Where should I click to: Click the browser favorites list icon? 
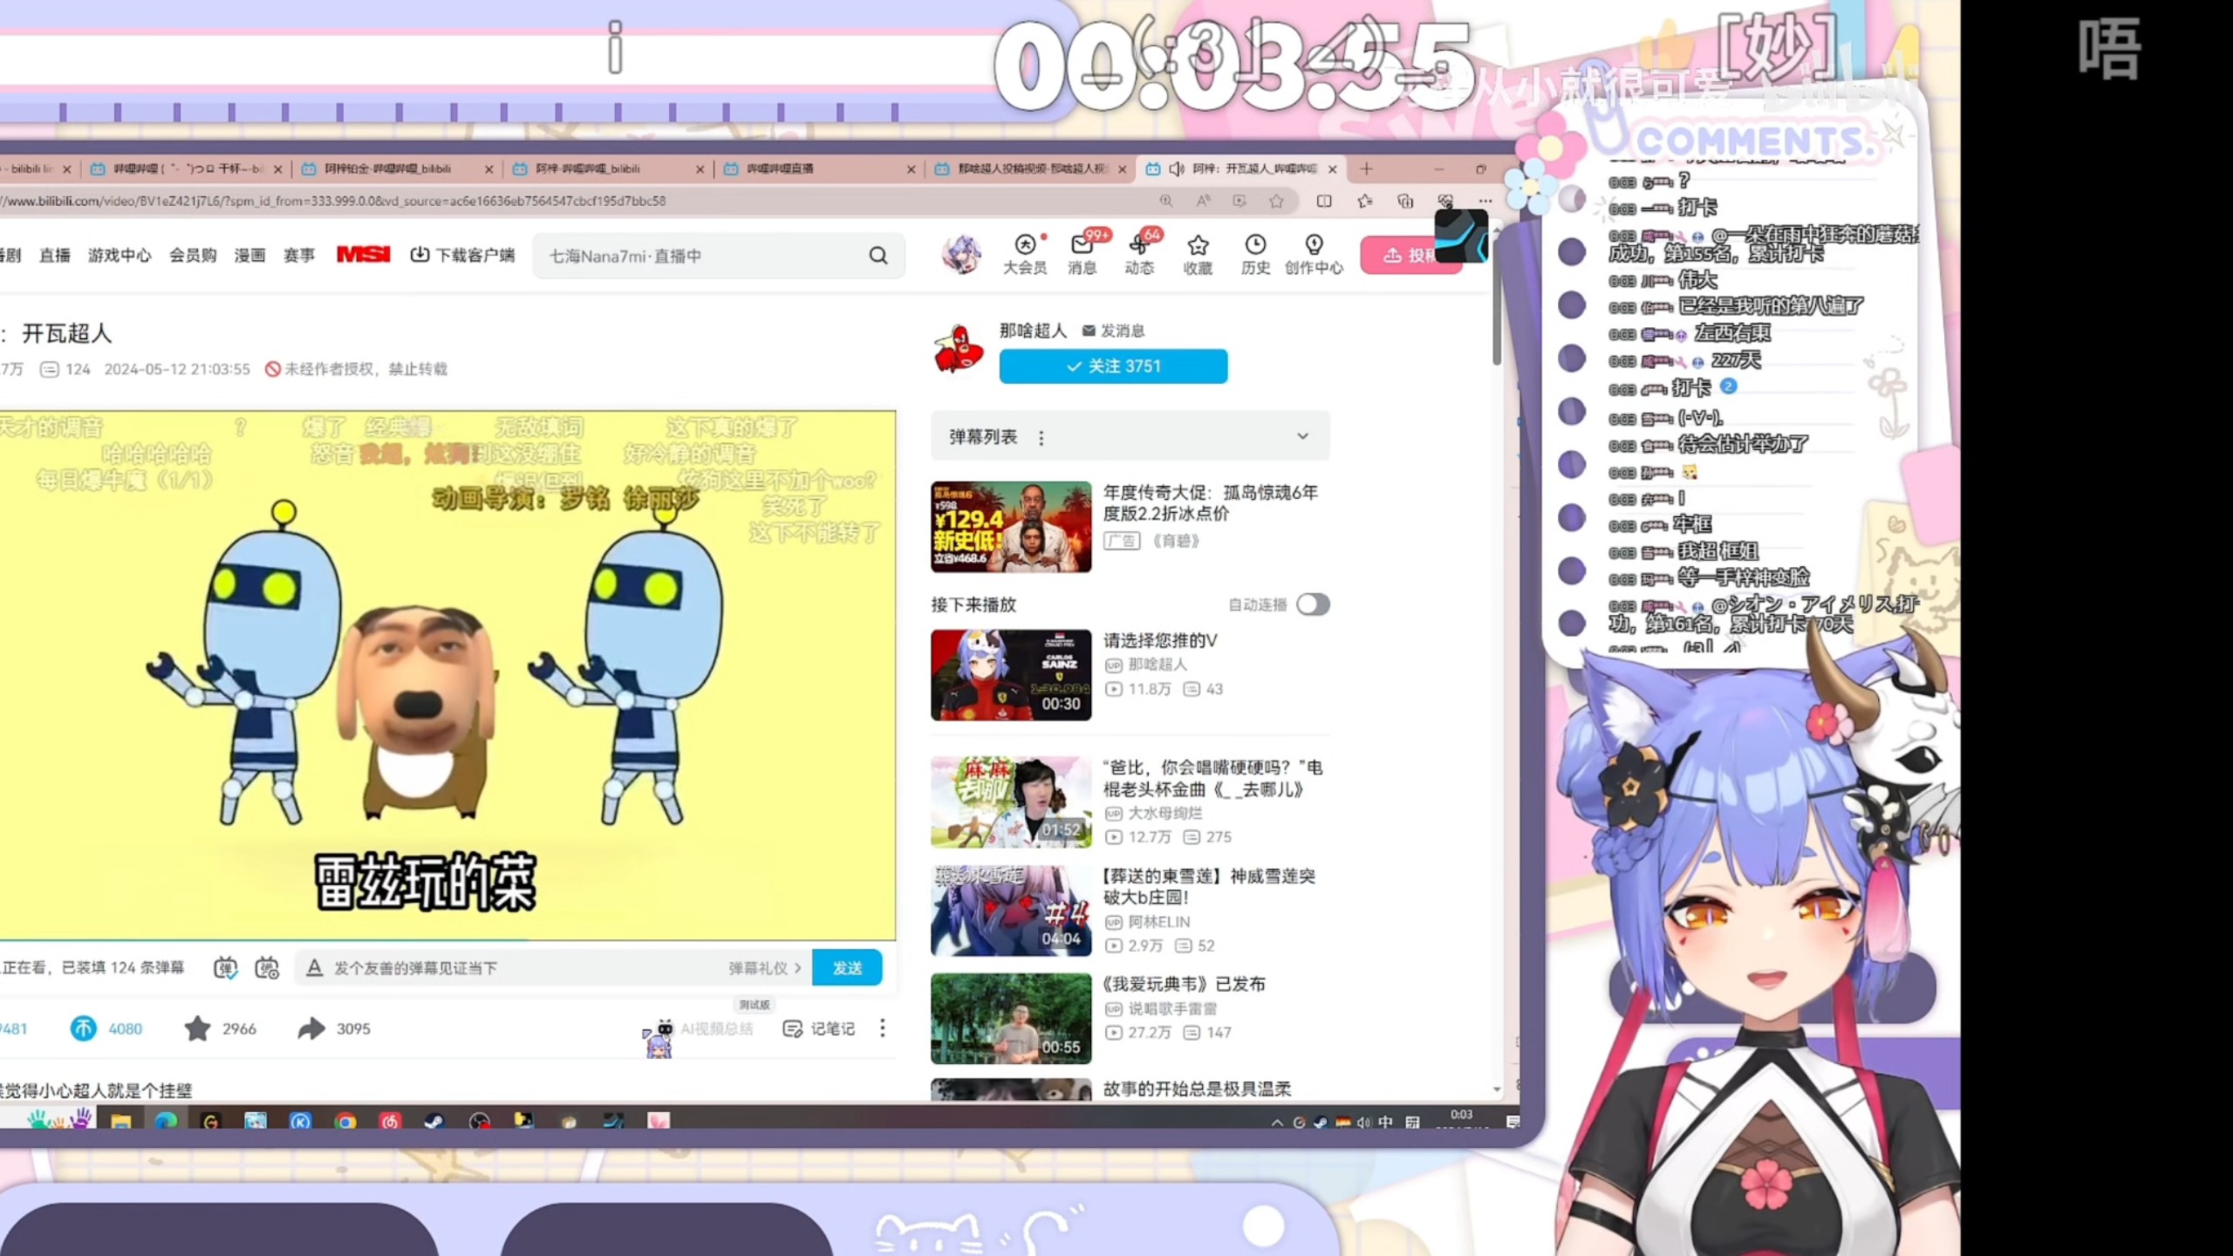tap(1365, 201)
